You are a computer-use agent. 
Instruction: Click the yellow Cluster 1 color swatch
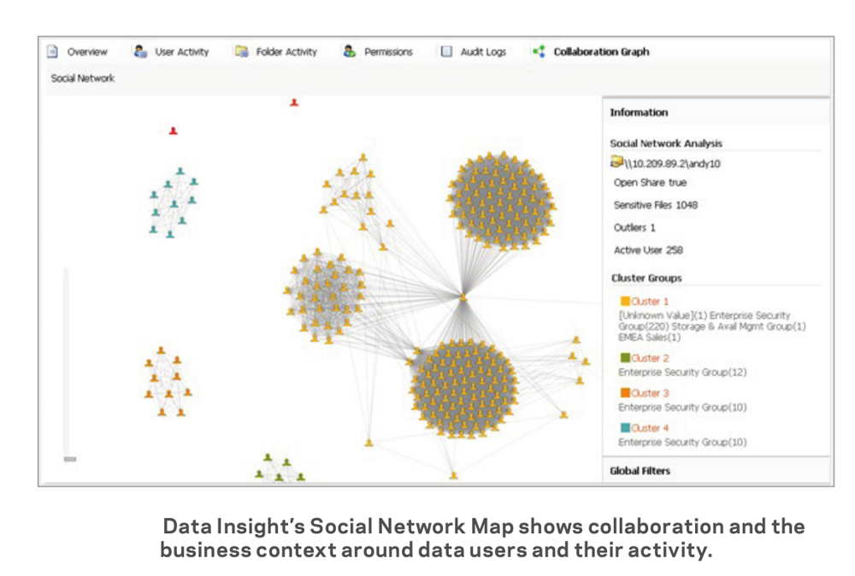coord(625,302)
